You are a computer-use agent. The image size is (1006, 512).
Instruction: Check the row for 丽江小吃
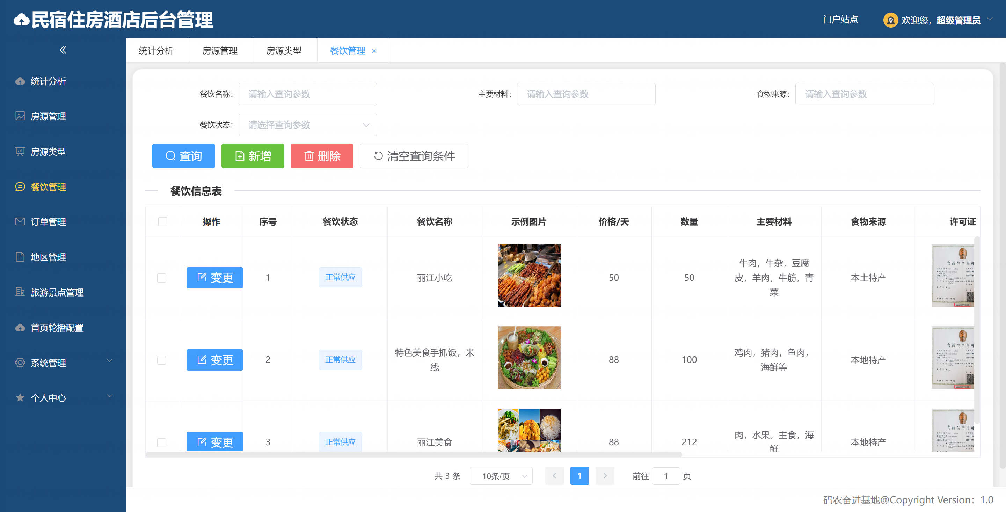click(x=161, y=278)
